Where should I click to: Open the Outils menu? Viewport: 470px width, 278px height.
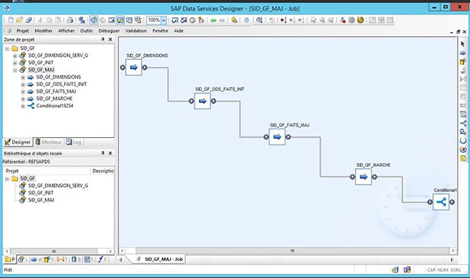(x=86, y=30)
